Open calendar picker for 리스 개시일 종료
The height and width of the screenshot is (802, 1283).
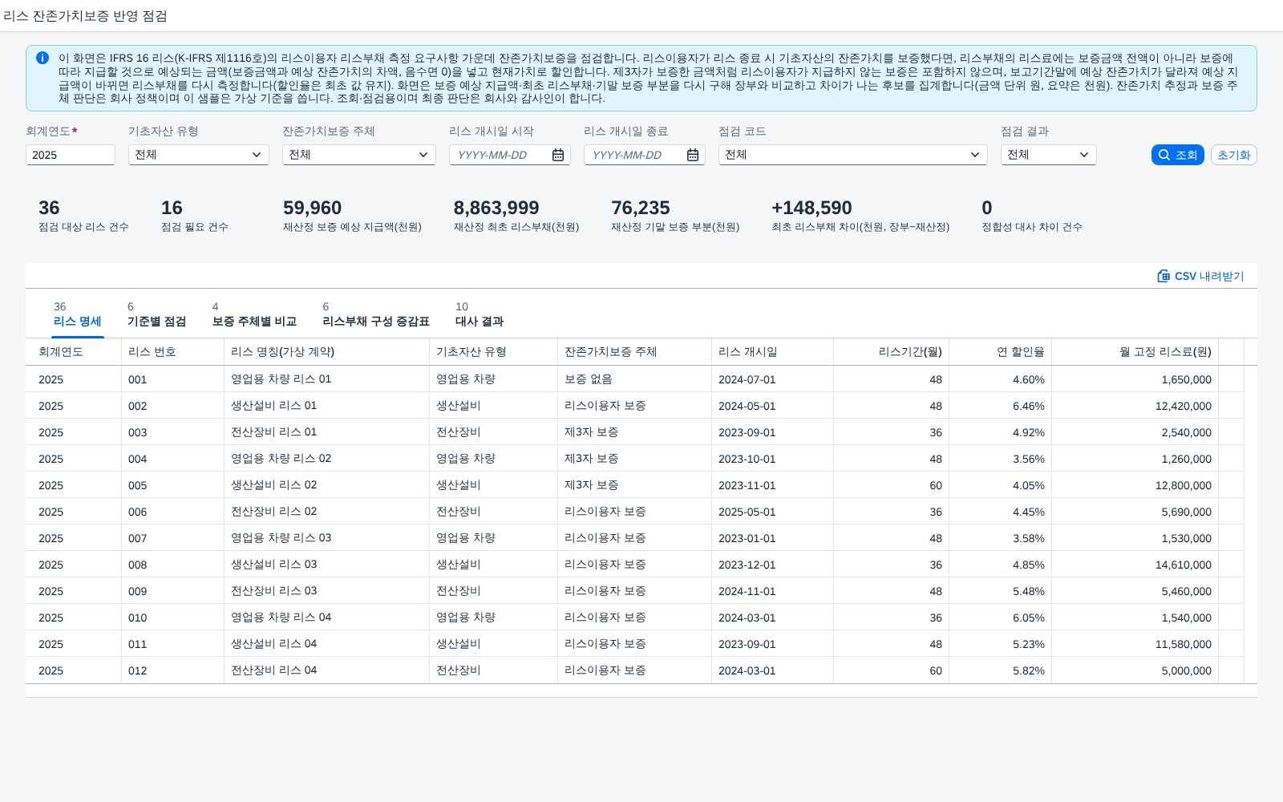tap(693, 155)
